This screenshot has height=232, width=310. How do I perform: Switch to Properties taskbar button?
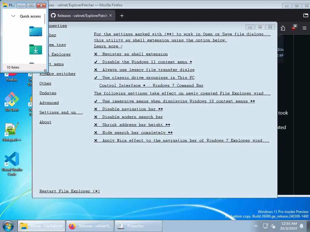(138, 226)
